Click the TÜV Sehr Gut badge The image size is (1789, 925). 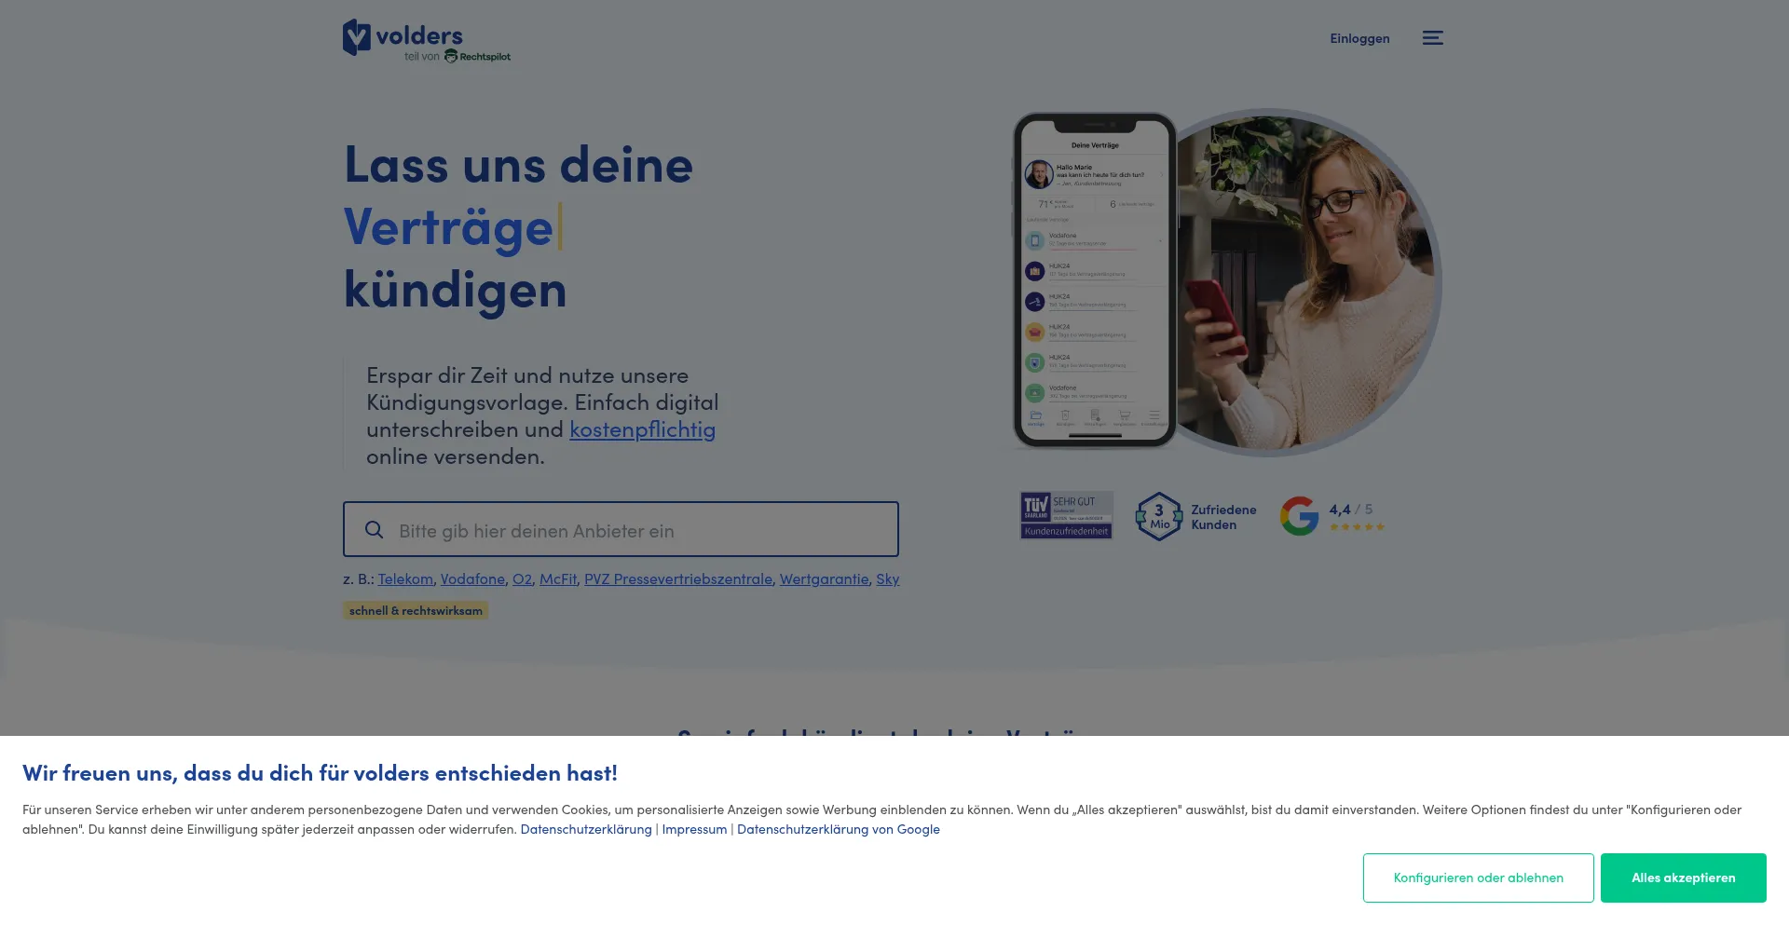(x=1066, y=515)
